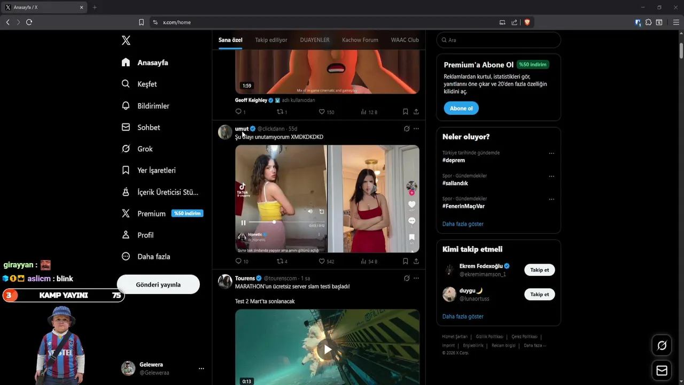
Task: Switch to Kachow Forum tab
Action: tap(360, 40)
